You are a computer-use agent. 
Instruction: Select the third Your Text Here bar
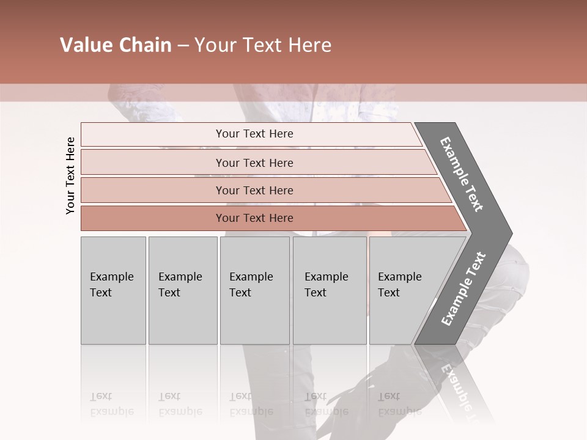pyautogui.click(x=254, y=190)
